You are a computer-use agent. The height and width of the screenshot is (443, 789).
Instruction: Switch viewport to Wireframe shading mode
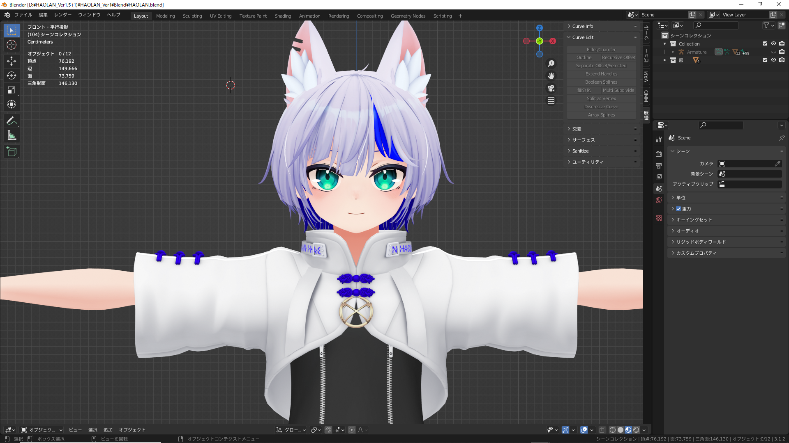click(613, 430)
